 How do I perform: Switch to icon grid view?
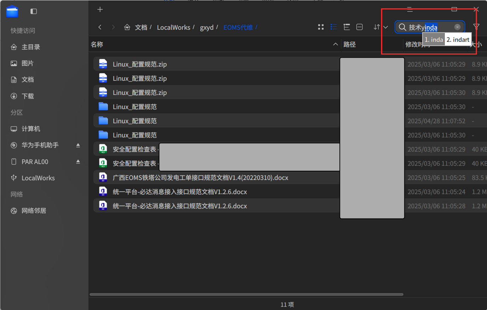click(x=321, y=27)
